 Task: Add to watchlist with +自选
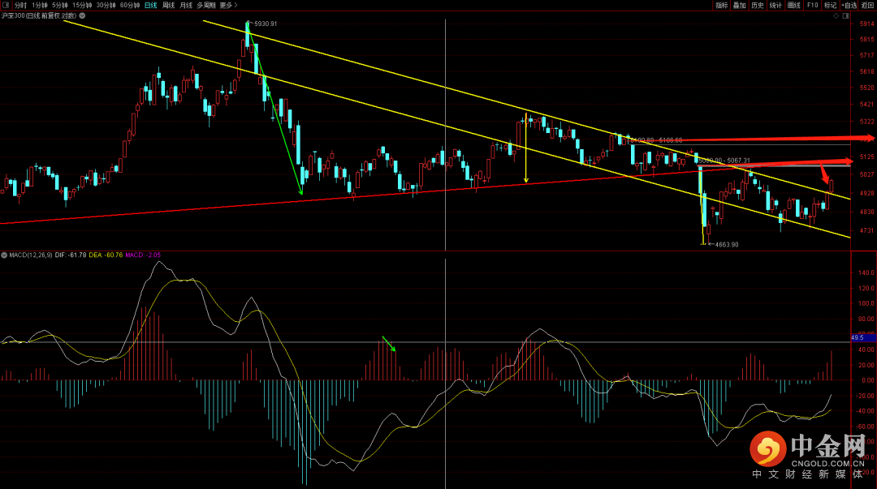coord(849,5)
